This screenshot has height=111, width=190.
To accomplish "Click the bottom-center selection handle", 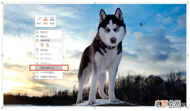I will [95, 108].
